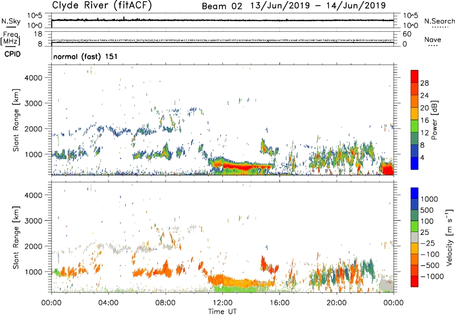The width and height of the screenshot is (455, 315).
Task: Select the 'Freq. [MHz]' axis label
Action: [10, 39]
